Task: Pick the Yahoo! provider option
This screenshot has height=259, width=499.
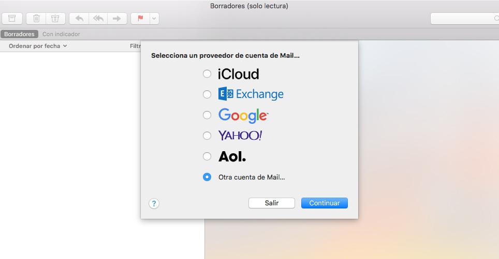Action: coord(207,136)
